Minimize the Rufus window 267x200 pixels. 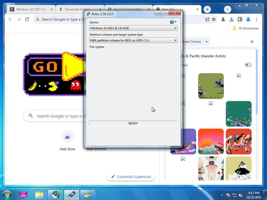158,13
